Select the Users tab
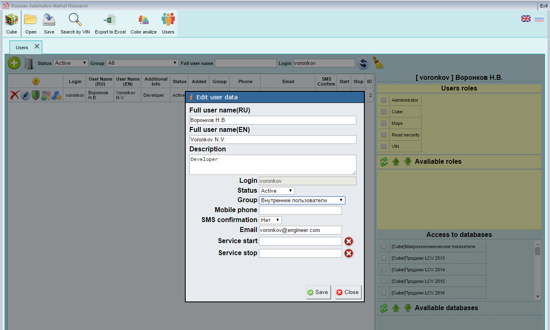Viewport: 550px width, 330px height. pos(22,48)
